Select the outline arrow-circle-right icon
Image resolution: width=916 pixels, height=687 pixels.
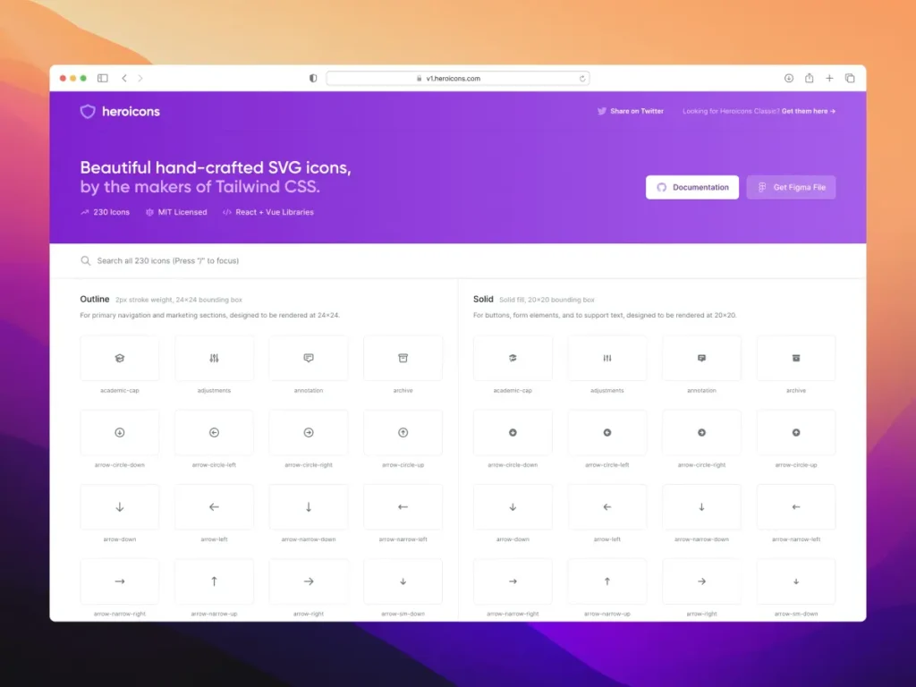pyautogui.click(x=308, y=432)
